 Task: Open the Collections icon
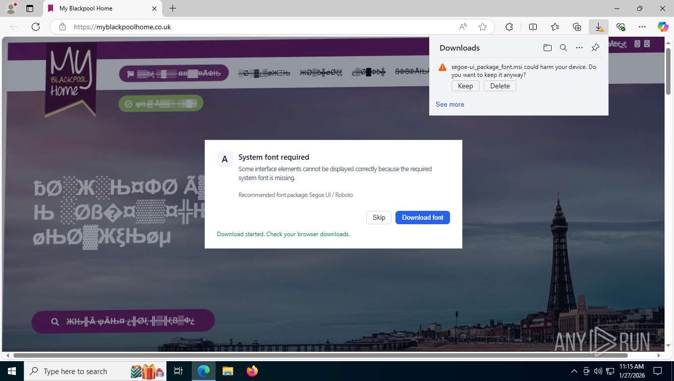coord(577,27)
